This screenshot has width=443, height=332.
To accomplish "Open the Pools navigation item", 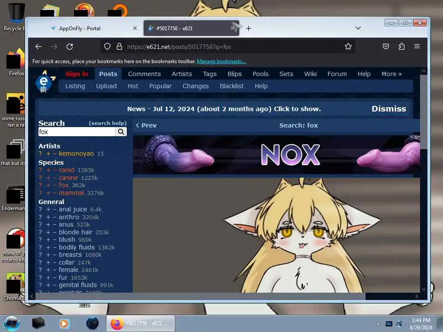I will point(260,74).
